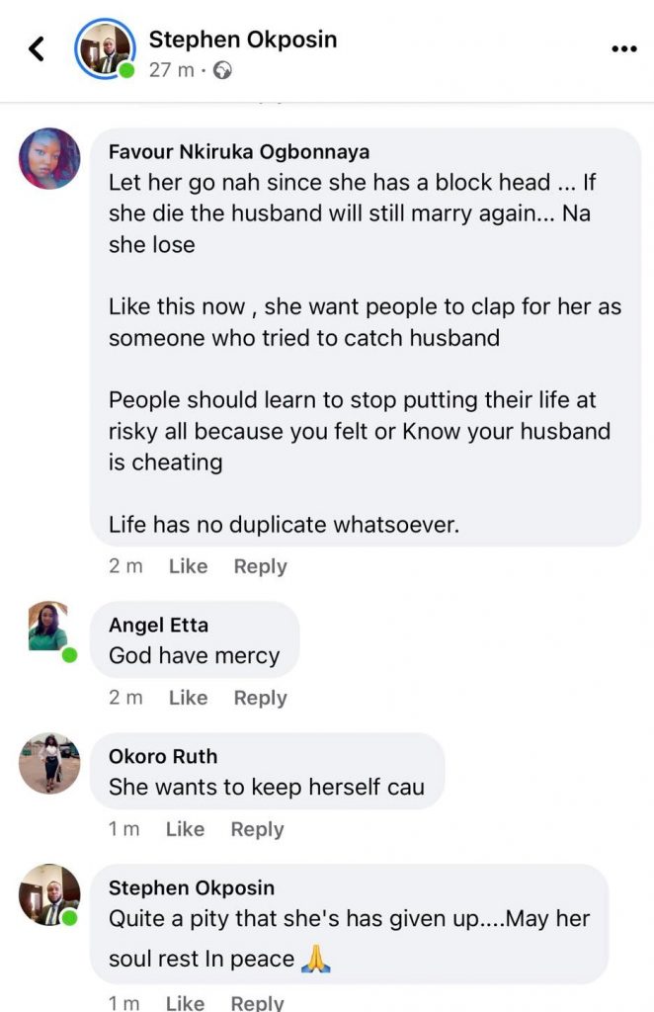The image size is (654, 1012).
Task: Open Okoro Ruth's name link
Action: (163, 756)
